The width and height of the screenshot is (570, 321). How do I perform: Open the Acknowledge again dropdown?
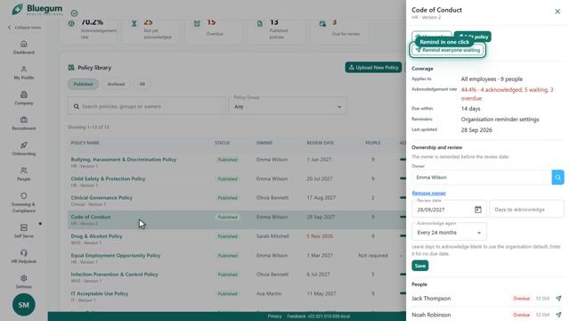tap(449, 233)
